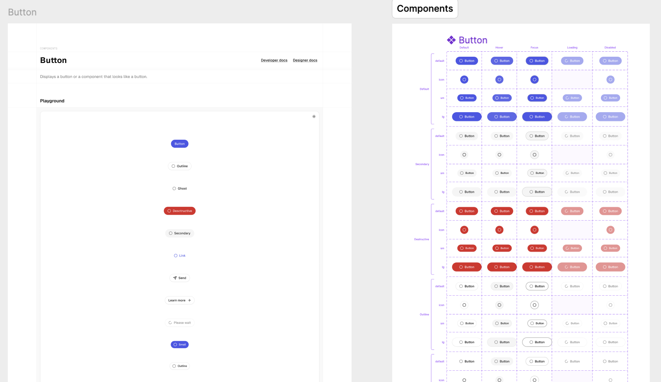This screenshot has width=661, height=382.
Task: Select the gray Button frame title at top left
Action: pyautogui.click(x=23, y=13)
